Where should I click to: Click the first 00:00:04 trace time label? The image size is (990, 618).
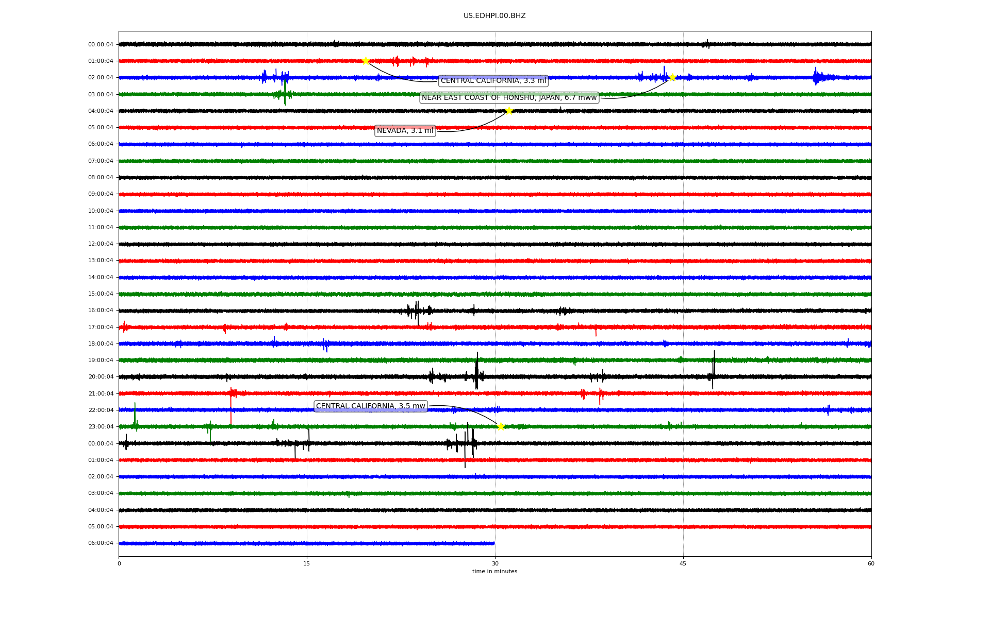[x=101, y=44]
